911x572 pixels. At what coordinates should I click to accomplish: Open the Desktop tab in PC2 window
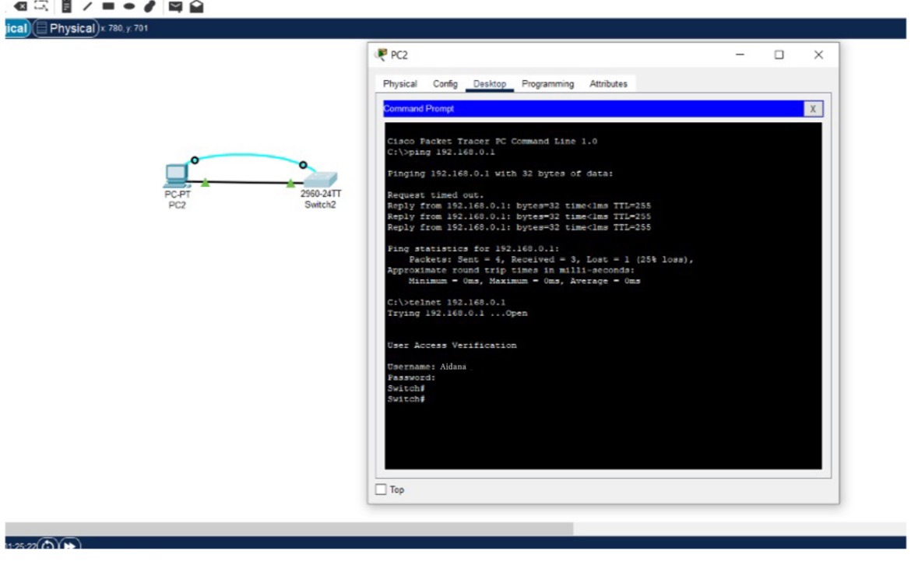[x=489, y=83]
